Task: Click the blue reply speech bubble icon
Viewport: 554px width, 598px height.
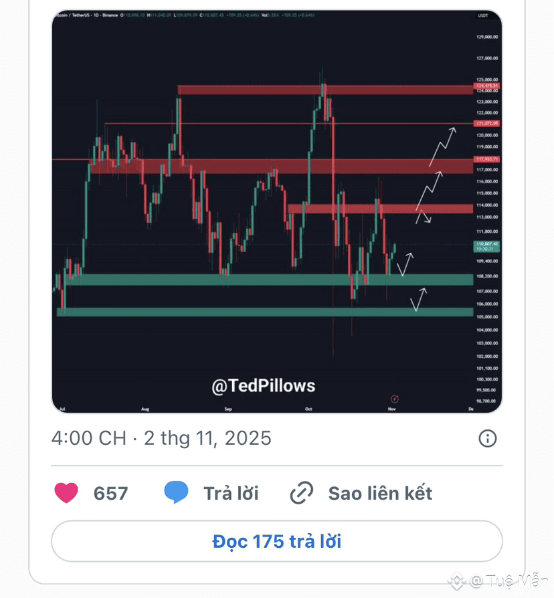Action: point(177,494)
